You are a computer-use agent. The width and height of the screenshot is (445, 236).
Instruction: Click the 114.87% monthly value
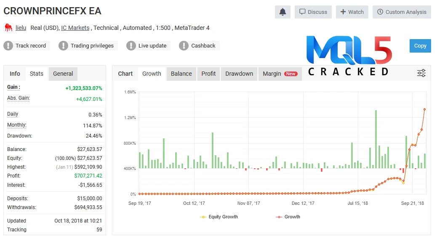[x=93, y=126]
